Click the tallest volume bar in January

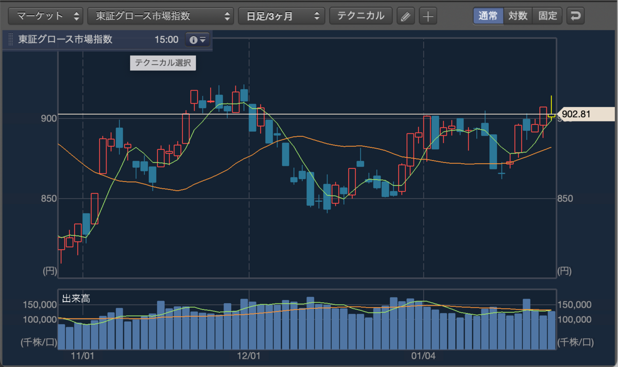[526, 322]
